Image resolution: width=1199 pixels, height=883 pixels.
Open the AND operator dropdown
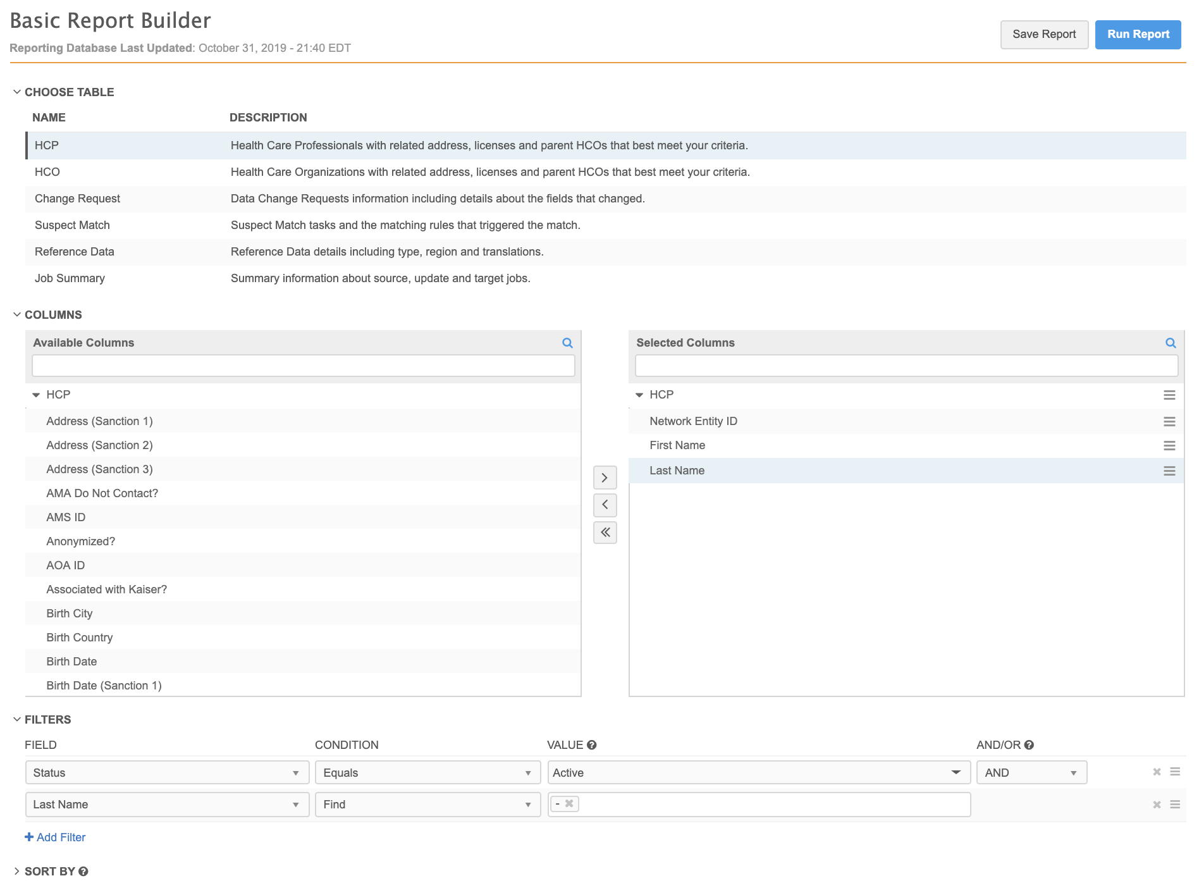(x=1031, y=773)
